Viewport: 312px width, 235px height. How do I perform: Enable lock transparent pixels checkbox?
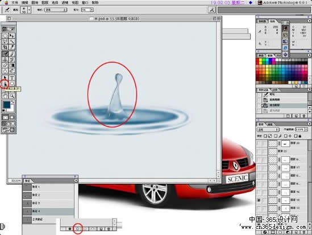265,136
